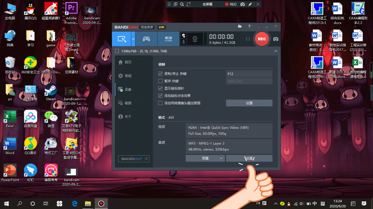Click the H264 video format details box
373x209 pixels.
(x=229, y=130)
